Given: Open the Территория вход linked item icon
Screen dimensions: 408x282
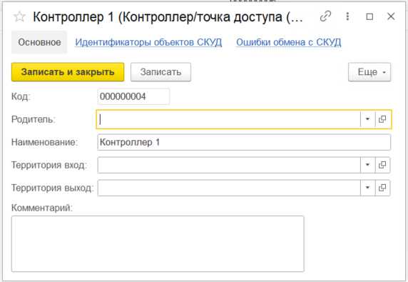Looking at the screenshot, I should [382, 165].
